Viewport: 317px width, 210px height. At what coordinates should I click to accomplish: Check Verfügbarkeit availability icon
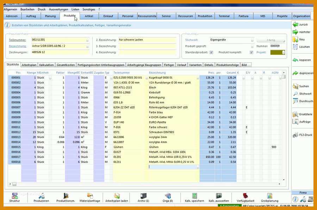245,196
